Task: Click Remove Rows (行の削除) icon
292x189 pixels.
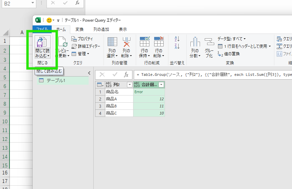Action: [x=159, y=42]
